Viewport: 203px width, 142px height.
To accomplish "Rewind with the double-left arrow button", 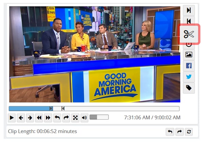I will pos(39,118).
